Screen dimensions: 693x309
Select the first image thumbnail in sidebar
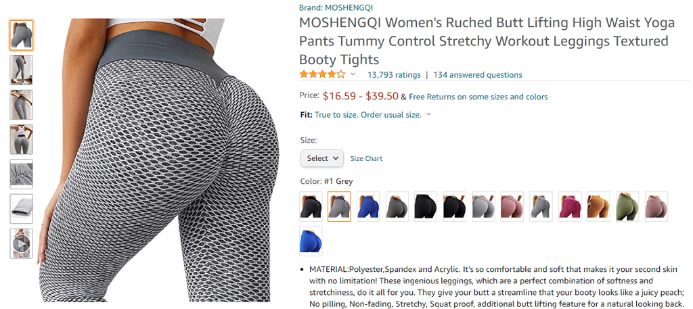pos(21,35)
